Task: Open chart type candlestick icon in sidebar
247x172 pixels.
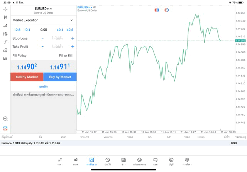Action: tap(5, 17)
